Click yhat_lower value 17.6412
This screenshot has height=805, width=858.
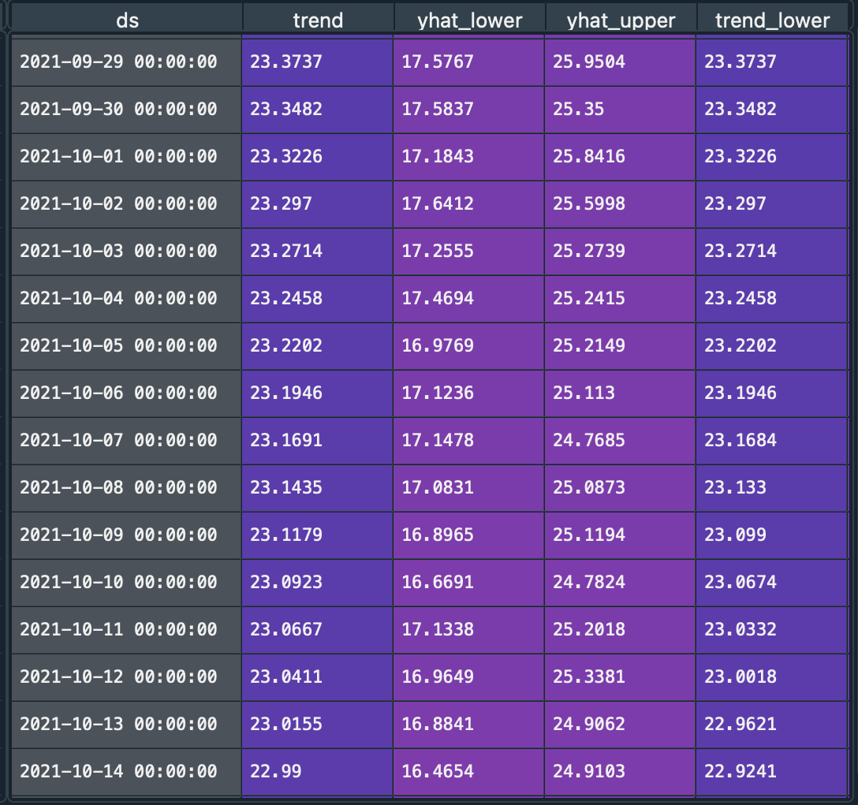pyautogui.click(x=468, y=203)
